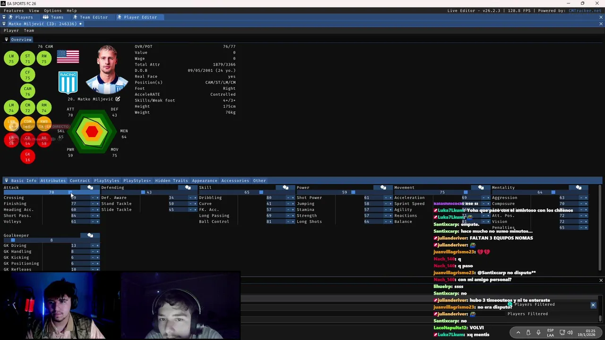Decrease Ball Control value
Viewport: 605px width, 340px height.
coord(288,221)
